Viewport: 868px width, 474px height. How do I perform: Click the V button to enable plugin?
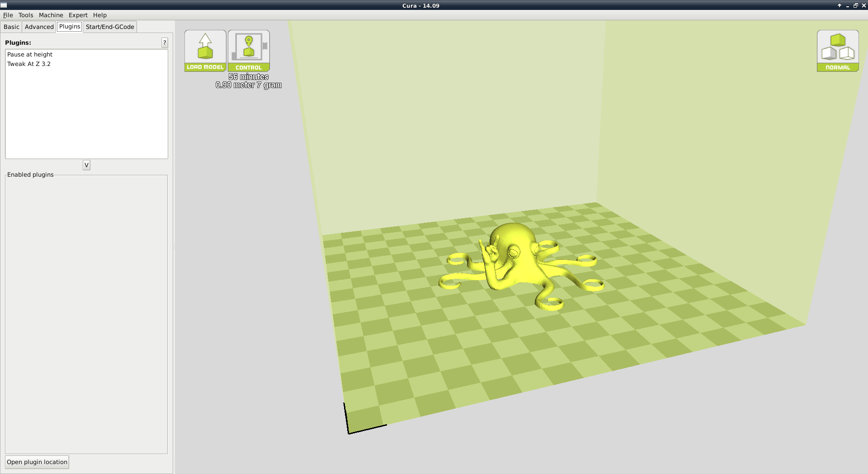86,165
